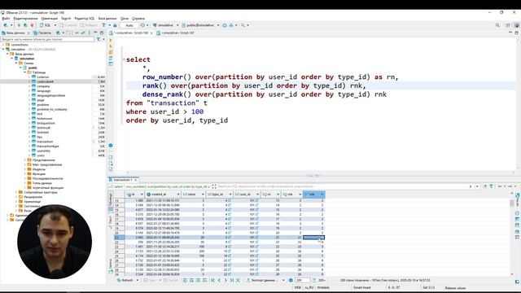Click the value column header
The height and width of the screenshot is (293, 521).
point(193,195)
